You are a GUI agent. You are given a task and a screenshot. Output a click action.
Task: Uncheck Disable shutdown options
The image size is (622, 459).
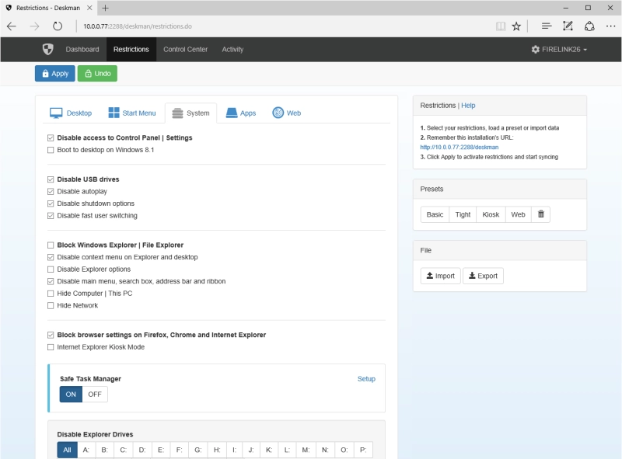pyautogui.click(x=51, y=203)
